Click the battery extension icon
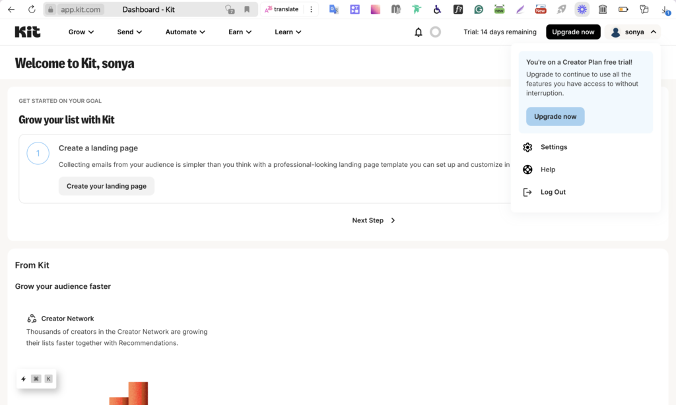Screen dimensions: 676x405 623,9
